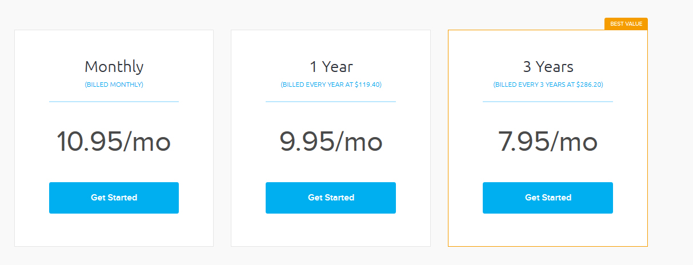Click the BEST VALUE badge
Viewport: 693px width, 265px height.
626,24
